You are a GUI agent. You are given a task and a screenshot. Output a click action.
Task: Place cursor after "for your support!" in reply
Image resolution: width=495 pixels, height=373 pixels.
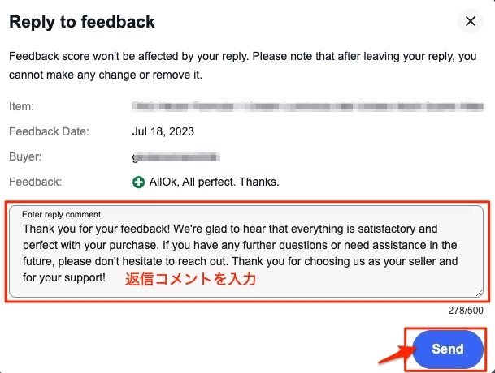coord(106,277)
